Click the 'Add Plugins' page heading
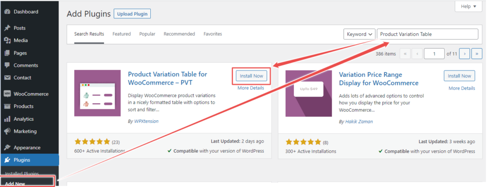This screenshot has width=495, height=187. 89,14
